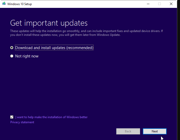180x140 pixels.
Task: Open the 'I want to help make the installation' link
Action: [x=51, y=117]
